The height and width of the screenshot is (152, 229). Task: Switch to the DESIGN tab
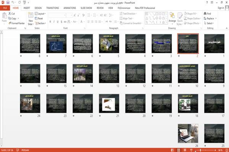(38, 8)
